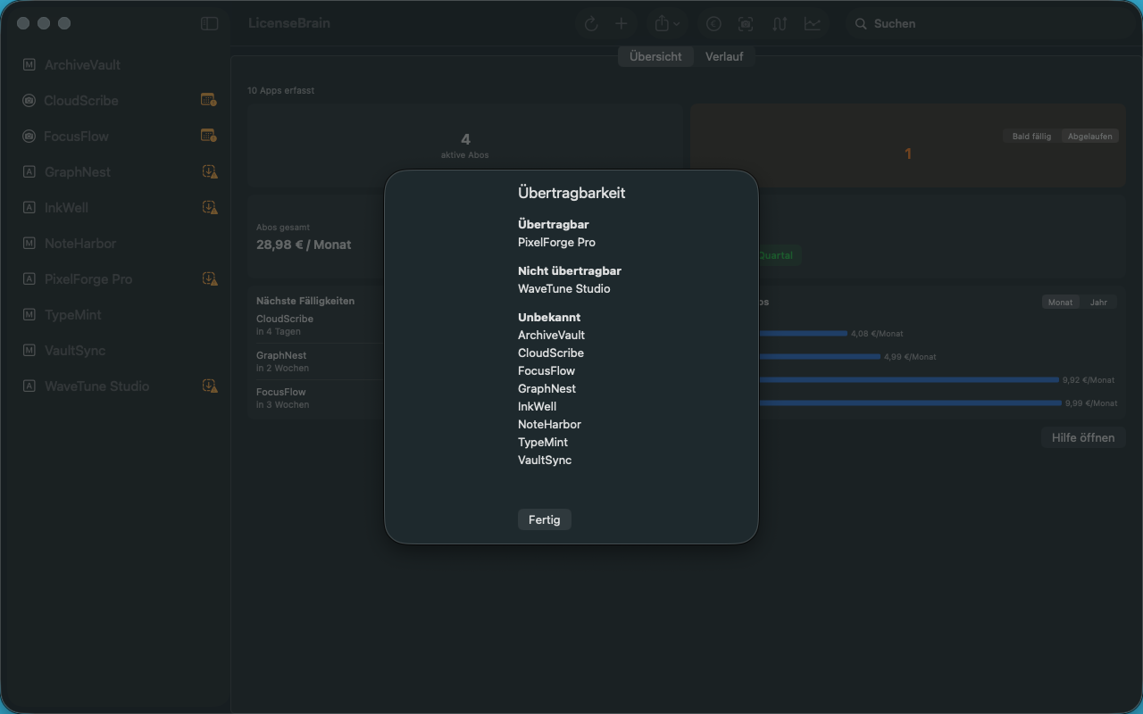
Task: Click the 28,98 € / Monat total
Action: 304,245
